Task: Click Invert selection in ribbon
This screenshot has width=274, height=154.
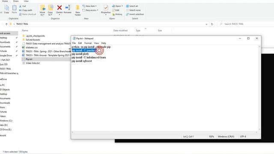Action: point(135,14)
